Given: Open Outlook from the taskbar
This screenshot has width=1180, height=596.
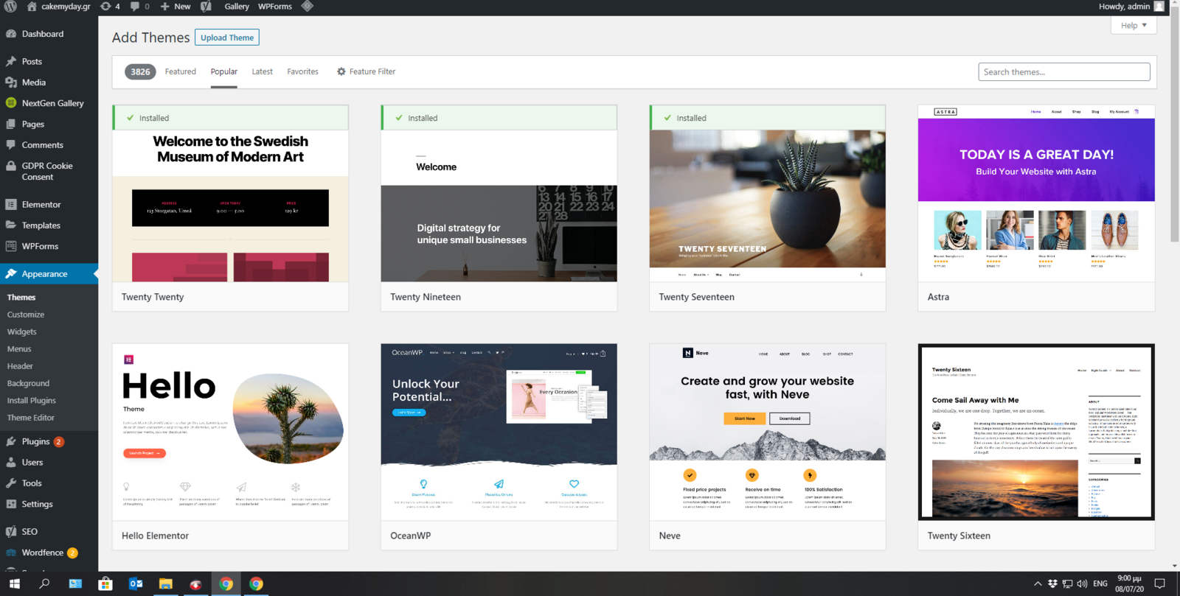Looking at the screenshot, I should pos(136,583).
